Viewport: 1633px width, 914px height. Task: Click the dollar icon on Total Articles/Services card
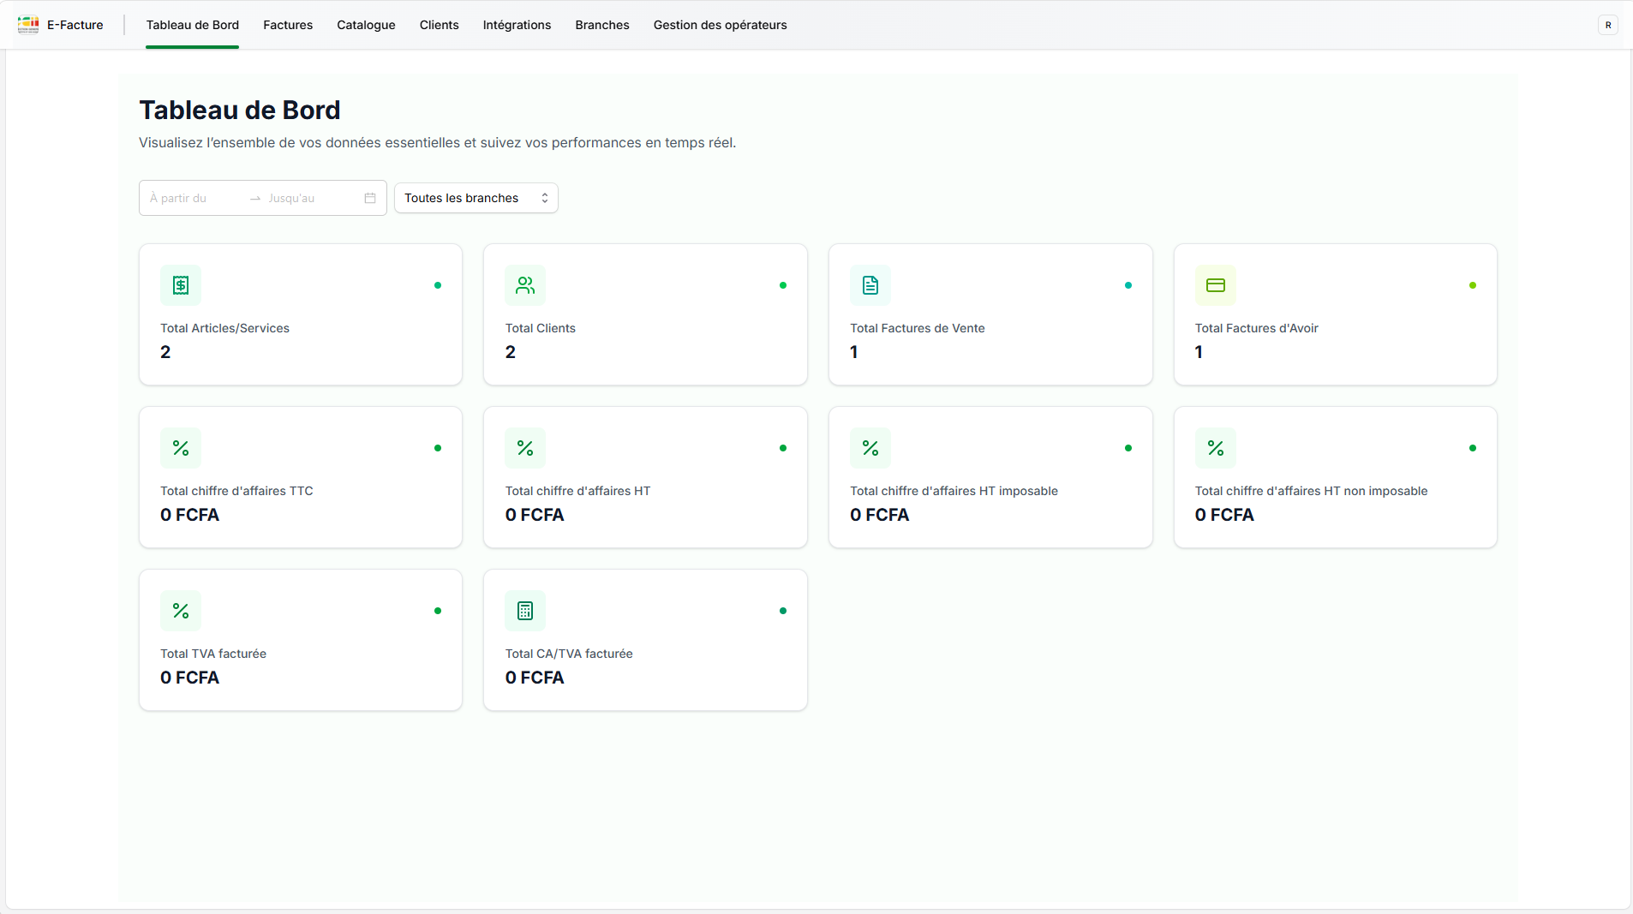click(x=180, y=284)
